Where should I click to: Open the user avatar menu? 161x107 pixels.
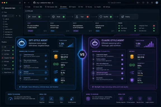tap(157, 3)
